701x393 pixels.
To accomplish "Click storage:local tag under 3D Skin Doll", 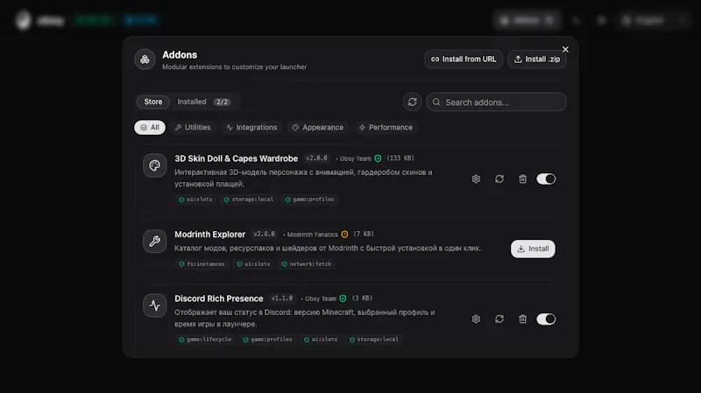I will 249,200.
